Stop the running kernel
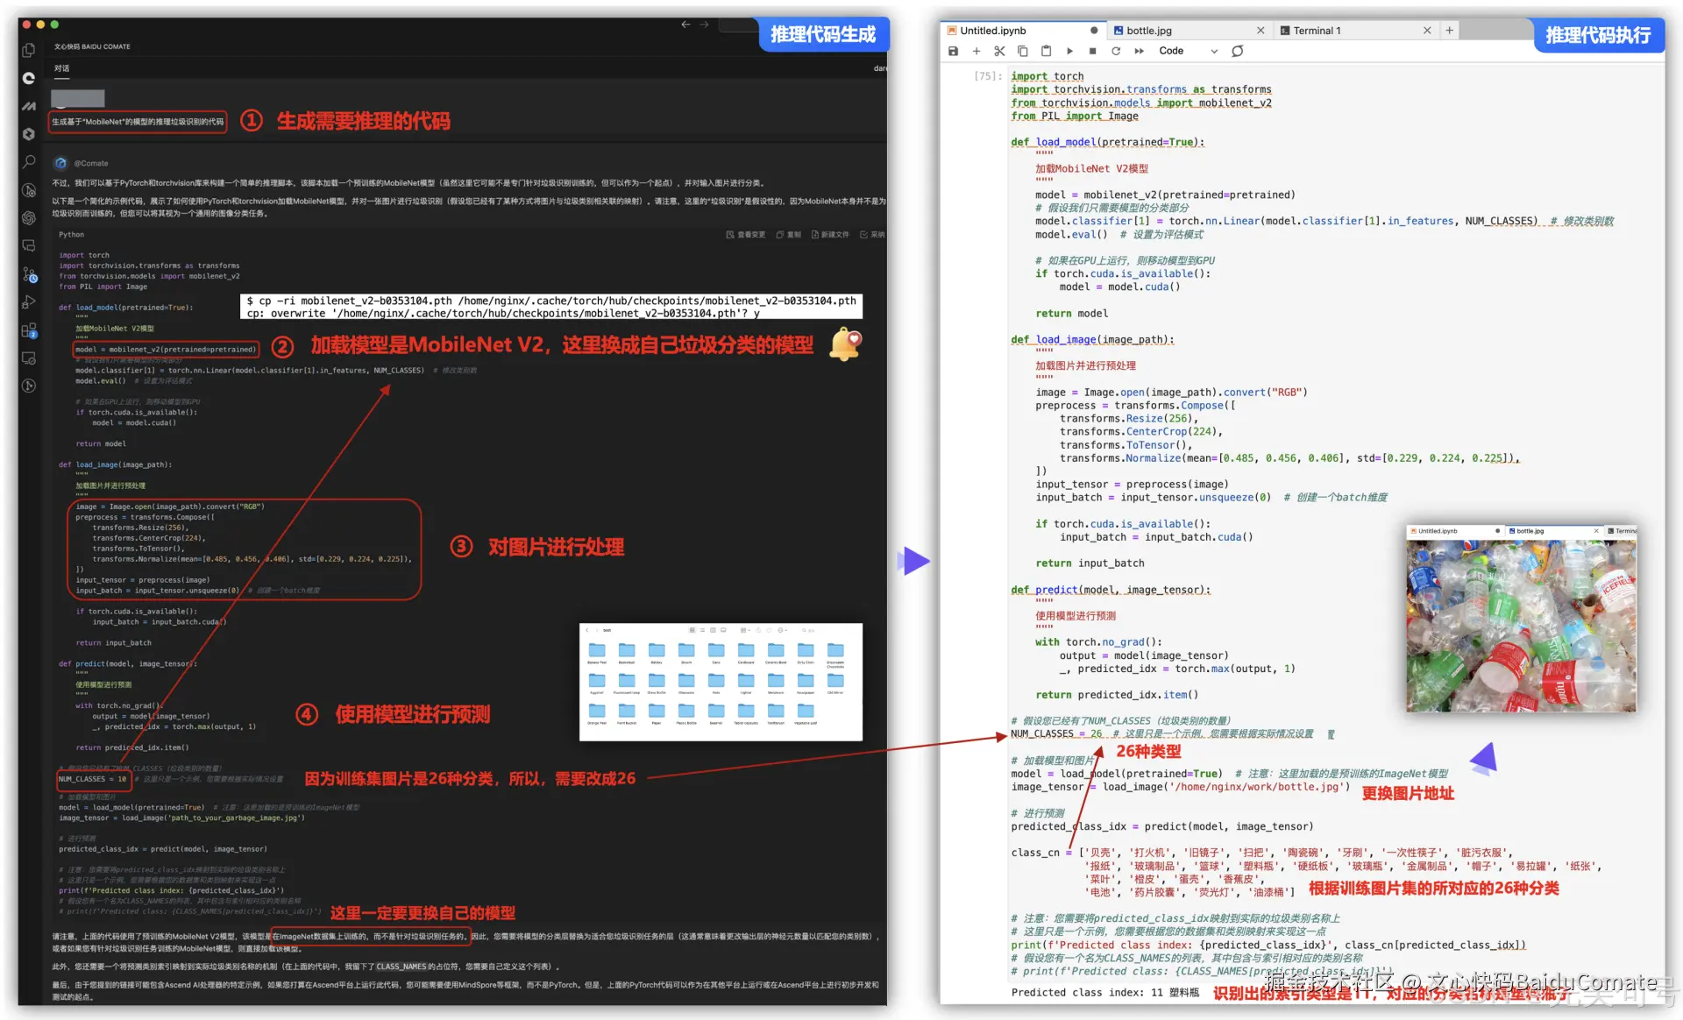Viewport: 1683px width, 1020px height. coord(1092,52)
